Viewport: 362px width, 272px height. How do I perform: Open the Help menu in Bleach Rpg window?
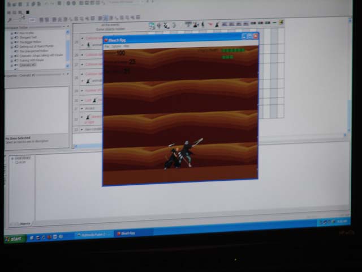(x=126, y=46)
